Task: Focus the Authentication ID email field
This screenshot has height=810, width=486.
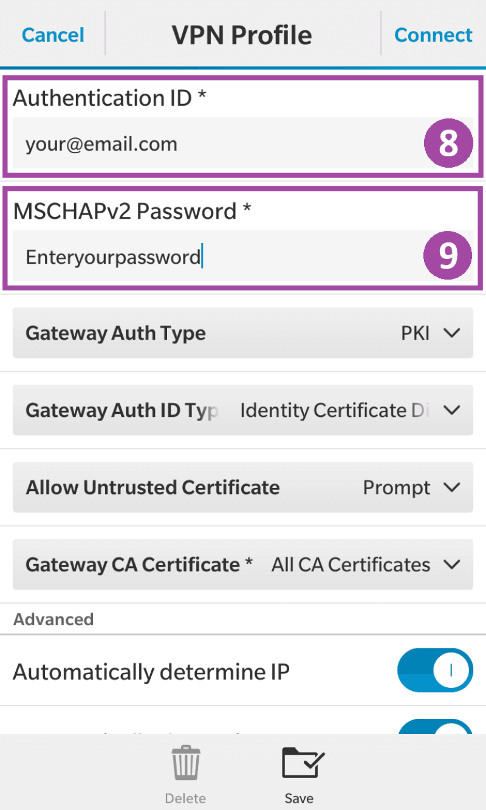Action: [213, 145]
